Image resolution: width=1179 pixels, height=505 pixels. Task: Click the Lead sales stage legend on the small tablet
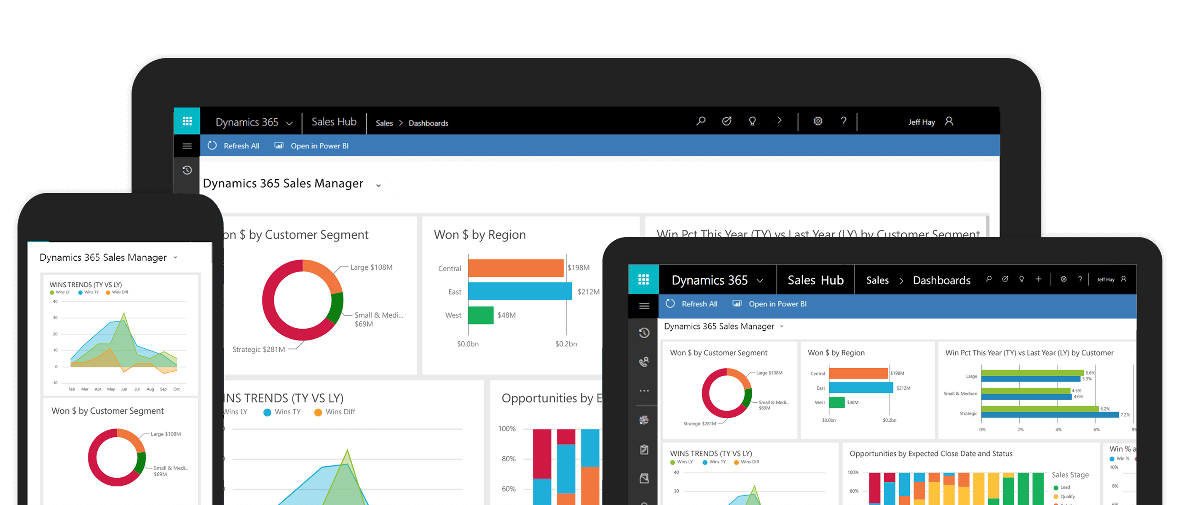pos(1061,487)
